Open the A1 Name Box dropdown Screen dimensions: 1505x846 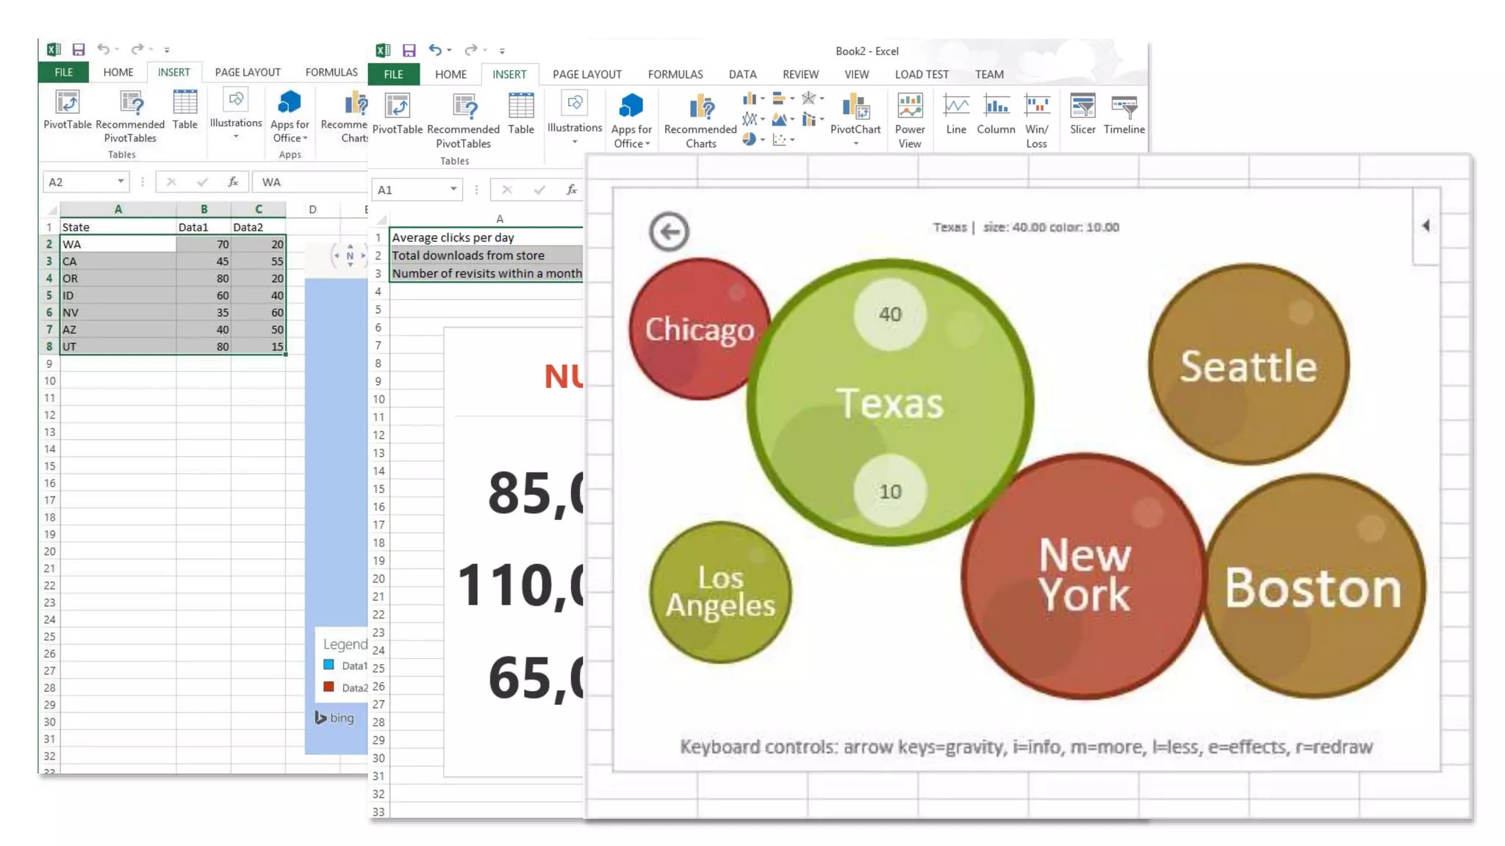click(x=453, y=189)
